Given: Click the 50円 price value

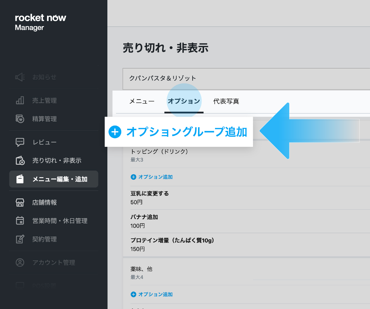Looking at the screenshot, I should pyautogui.click(x=137, y=202).
